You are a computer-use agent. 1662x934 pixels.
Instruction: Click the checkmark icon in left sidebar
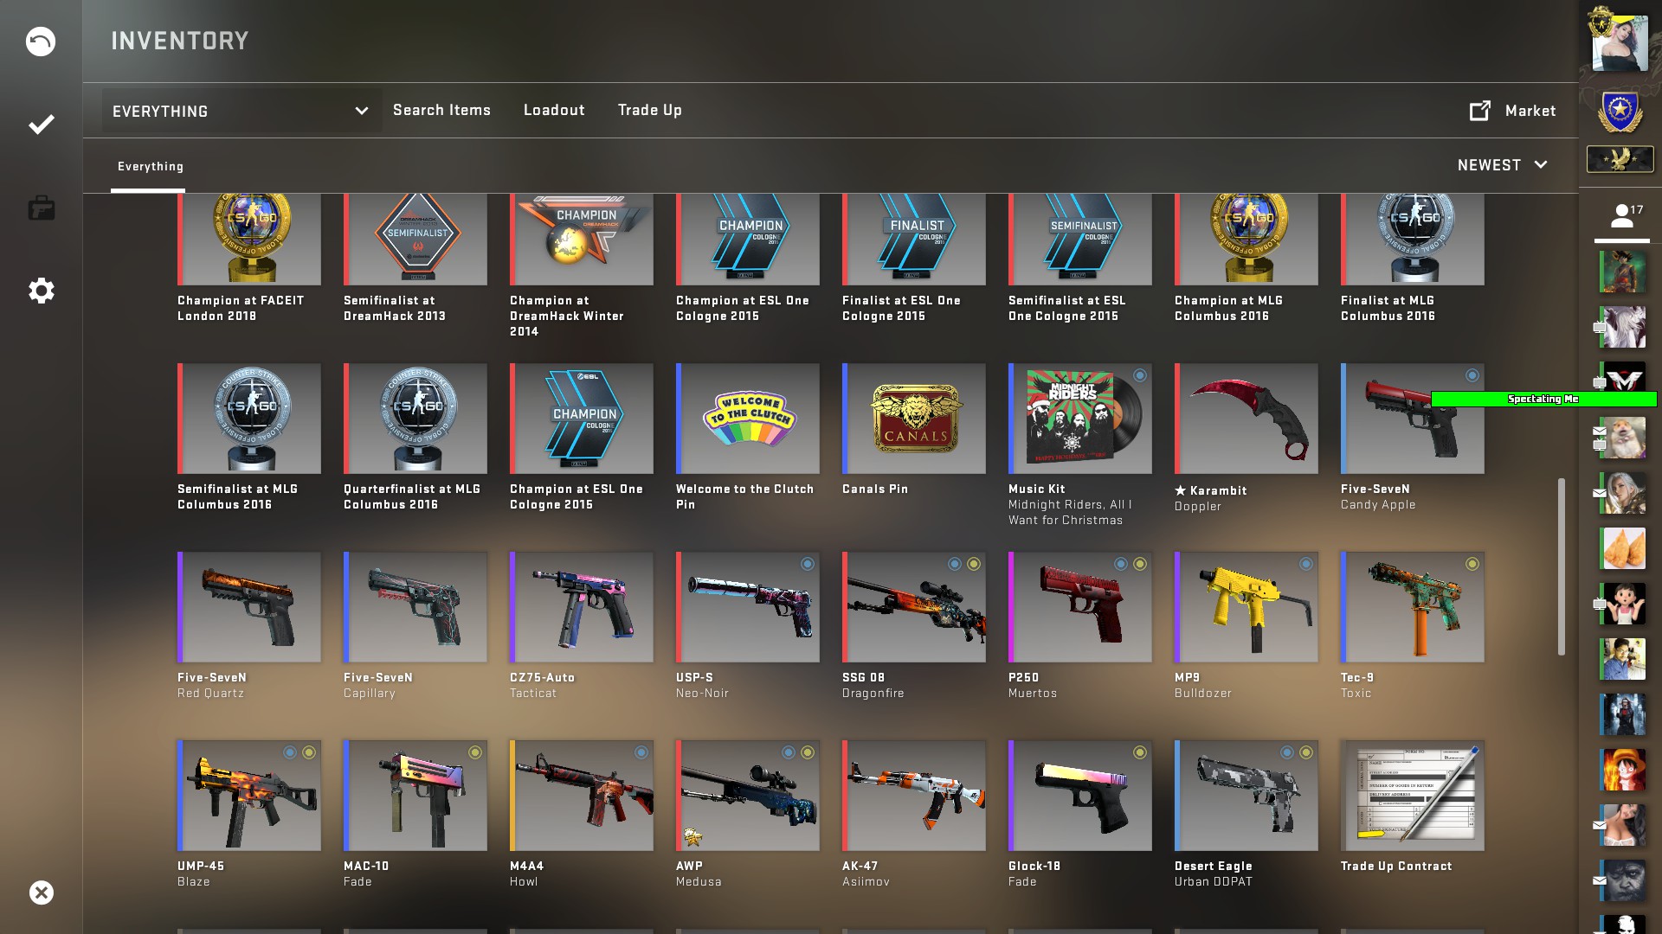[41, 125]
